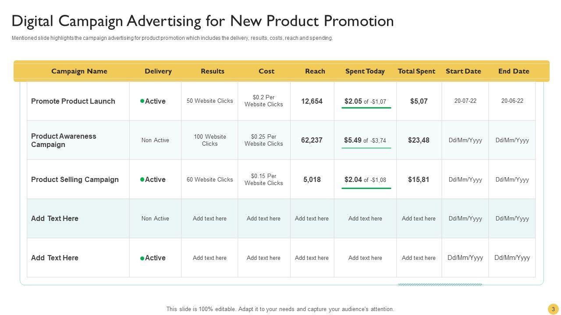561x315 pixels.
Task: Click the green progress bar under $2.05 spent
Action: coord(366,108)
